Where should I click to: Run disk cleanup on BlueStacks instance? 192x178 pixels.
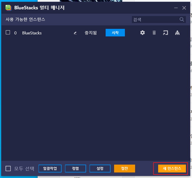pos(177,33)
